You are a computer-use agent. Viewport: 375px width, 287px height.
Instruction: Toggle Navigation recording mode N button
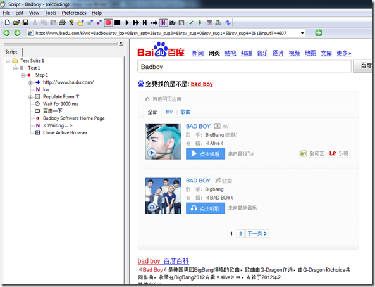163,23
